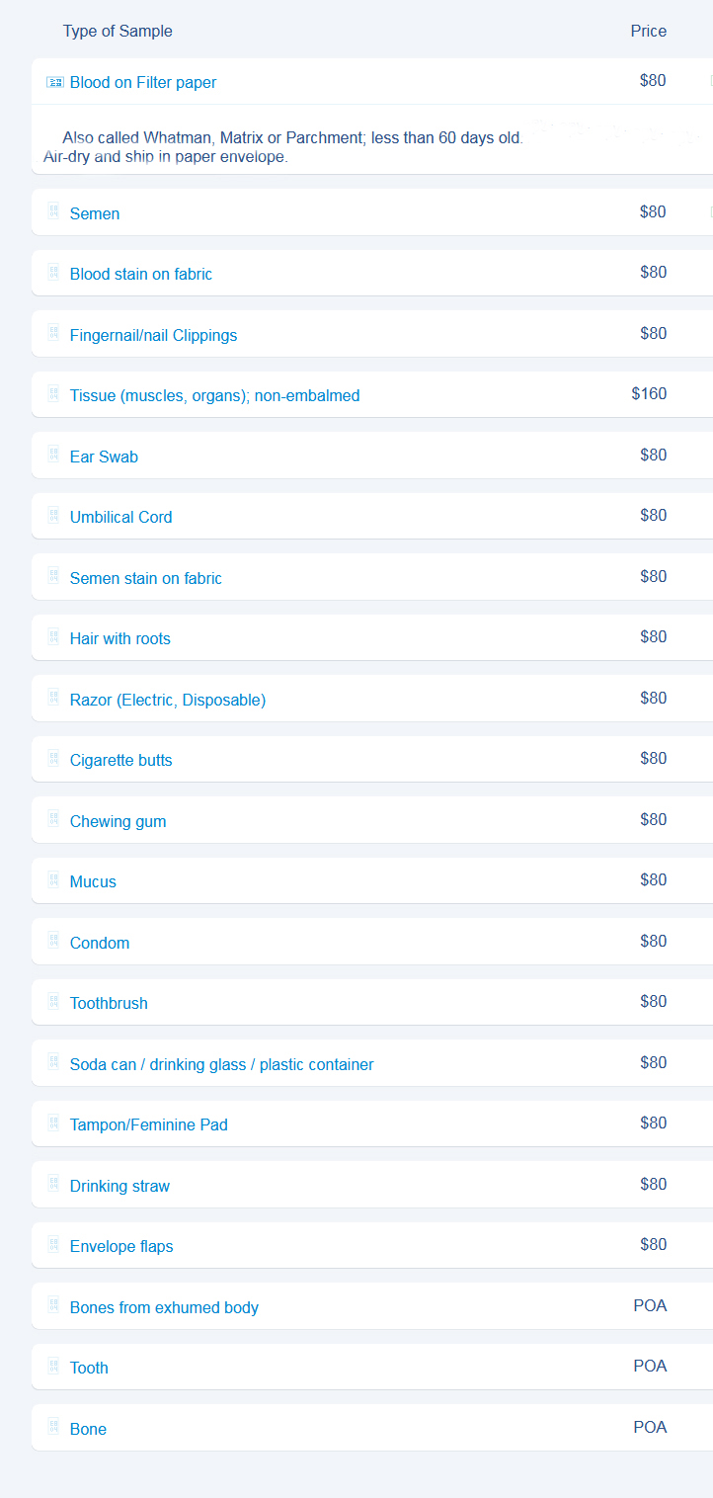This screenshot has height=1498, width=713.
Task: Expand the Semen stain on fabric row
Action: point(145,578)
